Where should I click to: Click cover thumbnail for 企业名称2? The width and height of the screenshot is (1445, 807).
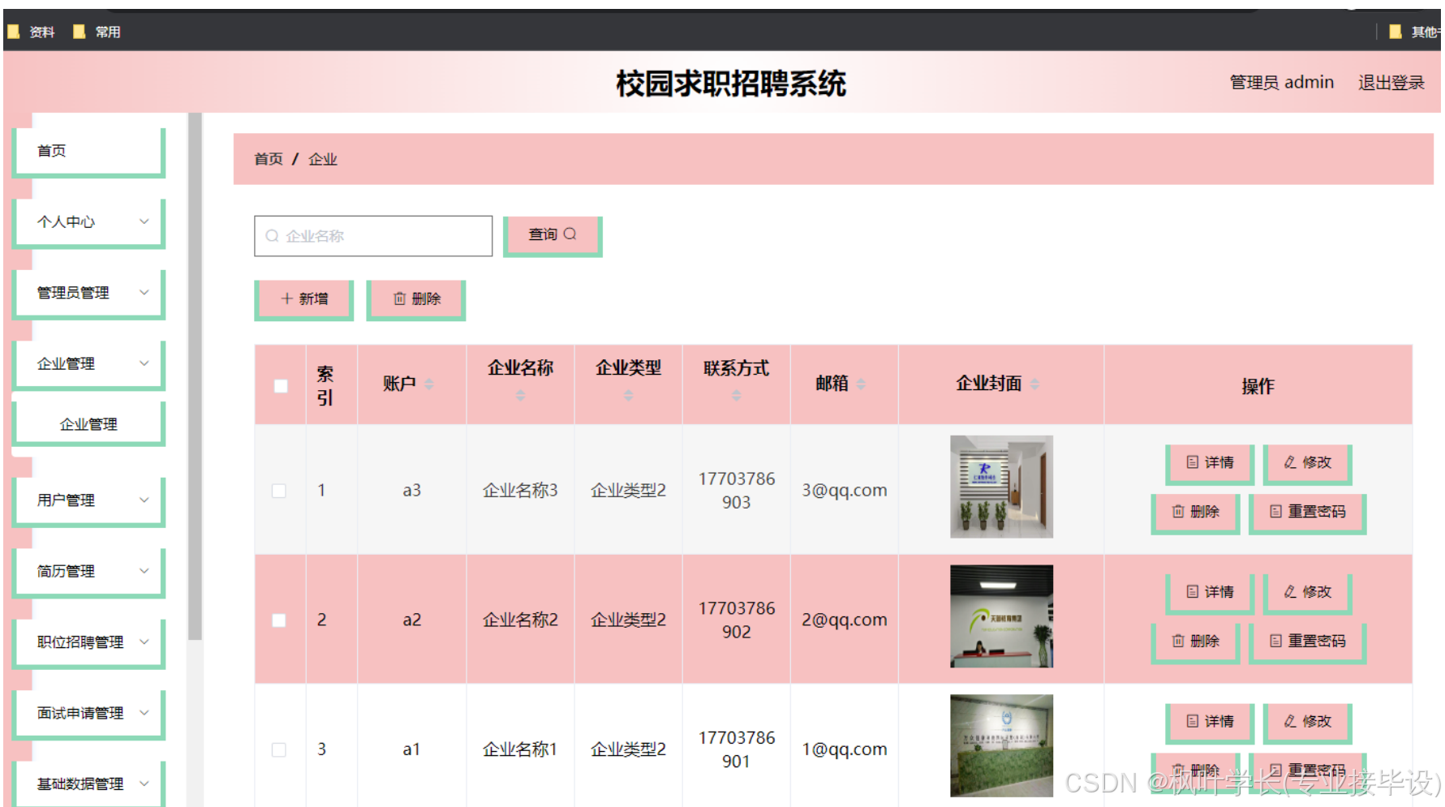pos(1001,616)
